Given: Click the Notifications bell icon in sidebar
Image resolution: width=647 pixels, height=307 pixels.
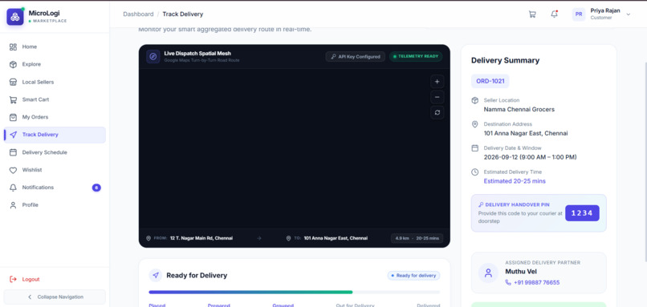Looking at the screenshot, I should pyautogui.click(x=13, y=188).
